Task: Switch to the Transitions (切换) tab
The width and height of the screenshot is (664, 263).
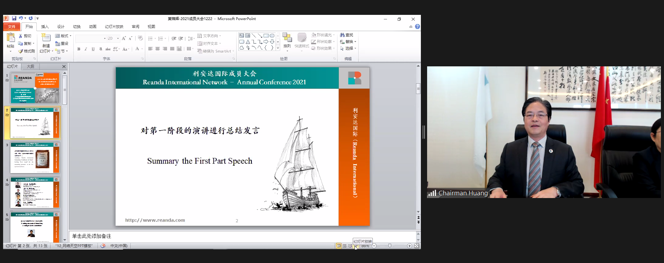Action: (x=77, y=27)
